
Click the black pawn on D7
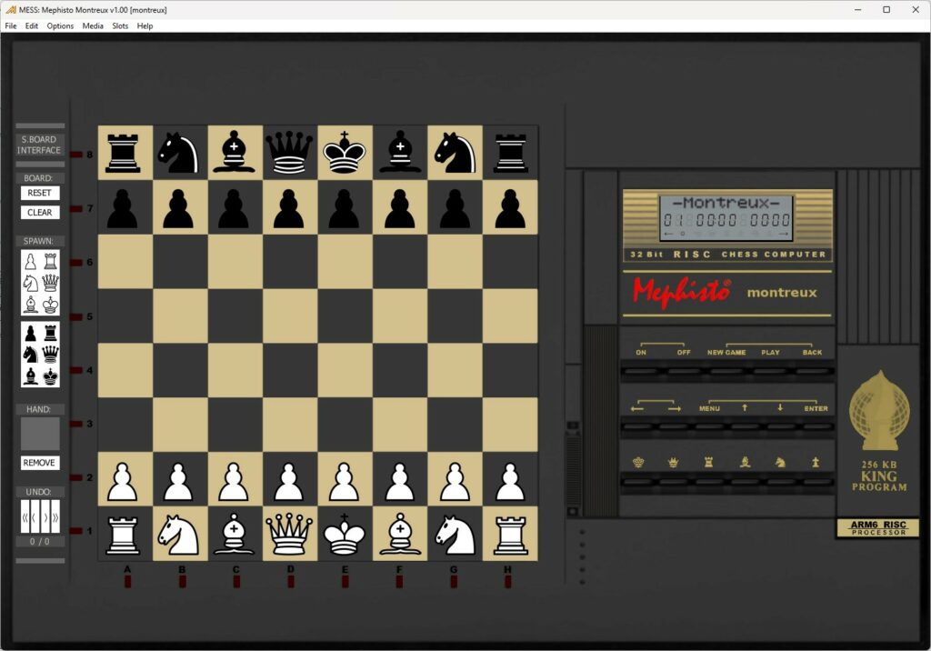coord(289,207)
